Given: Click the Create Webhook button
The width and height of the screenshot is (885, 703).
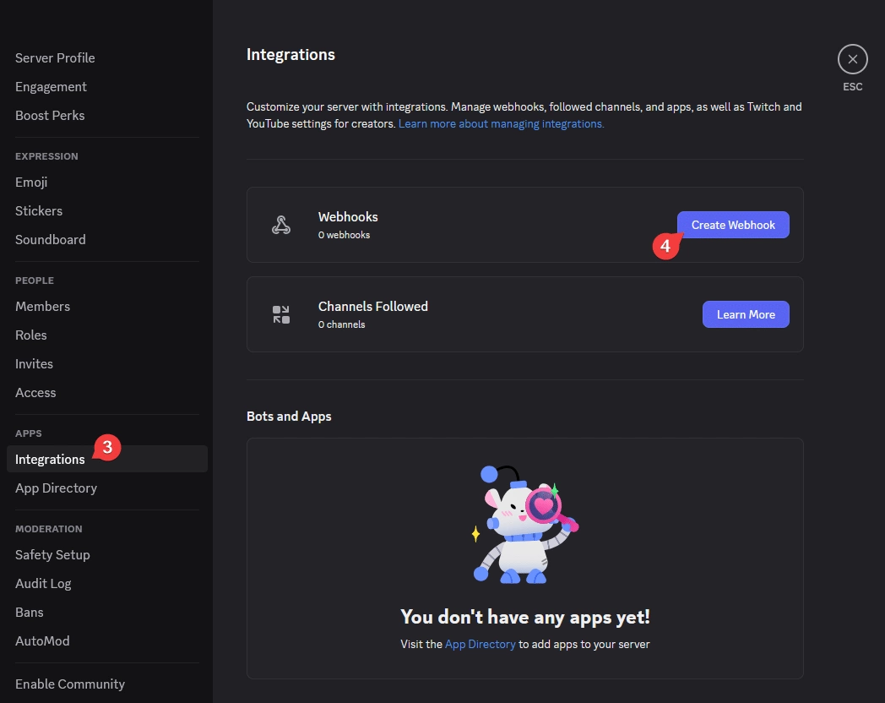Looking at the screenshot, I should coord(732,225).
